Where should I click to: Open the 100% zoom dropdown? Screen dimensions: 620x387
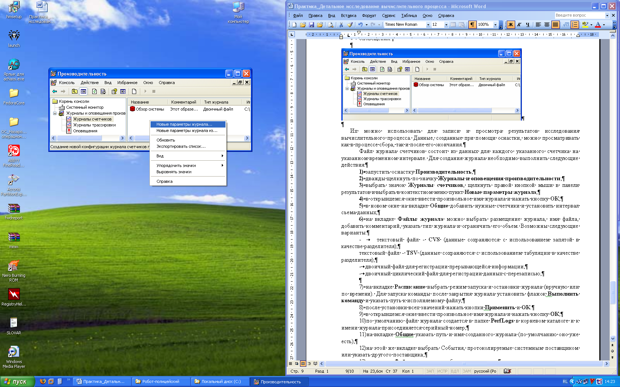(x=495, y=25)
